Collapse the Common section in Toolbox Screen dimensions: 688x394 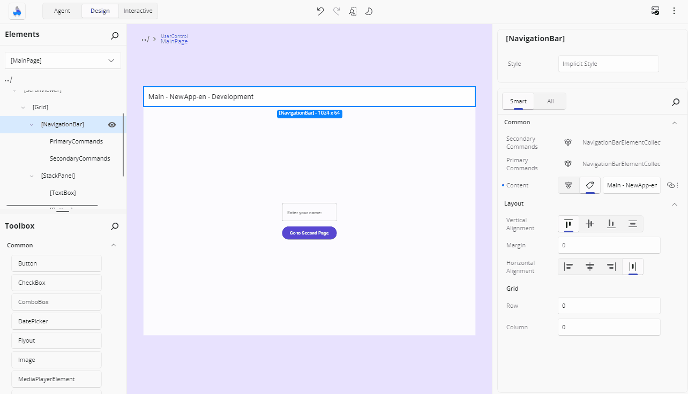(113, 245)
